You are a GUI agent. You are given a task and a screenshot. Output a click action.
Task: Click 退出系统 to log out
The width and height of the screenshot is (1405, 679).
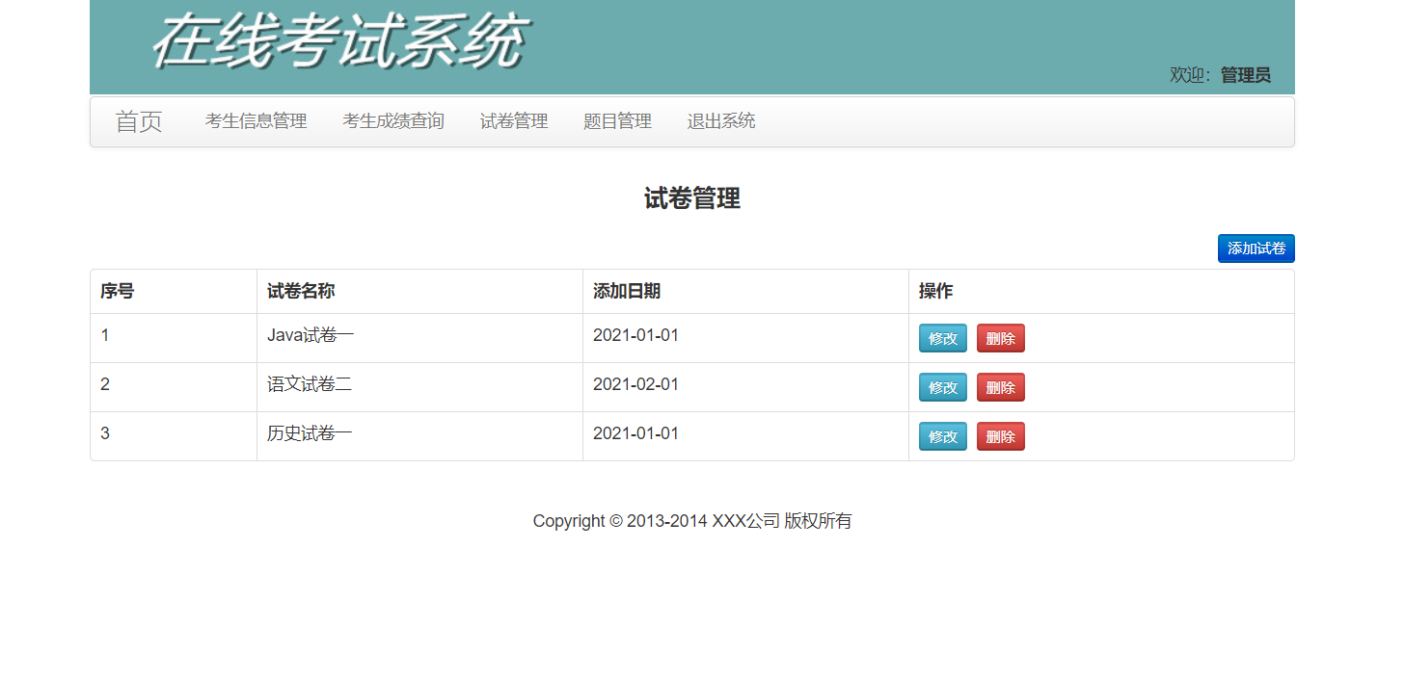coord(721,121)
